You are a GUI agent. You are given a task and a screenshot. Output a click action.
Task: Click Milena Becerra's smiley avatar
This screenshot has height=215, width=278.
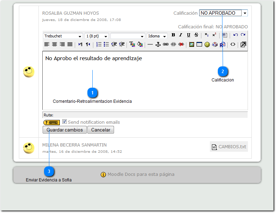coord(29,148)
